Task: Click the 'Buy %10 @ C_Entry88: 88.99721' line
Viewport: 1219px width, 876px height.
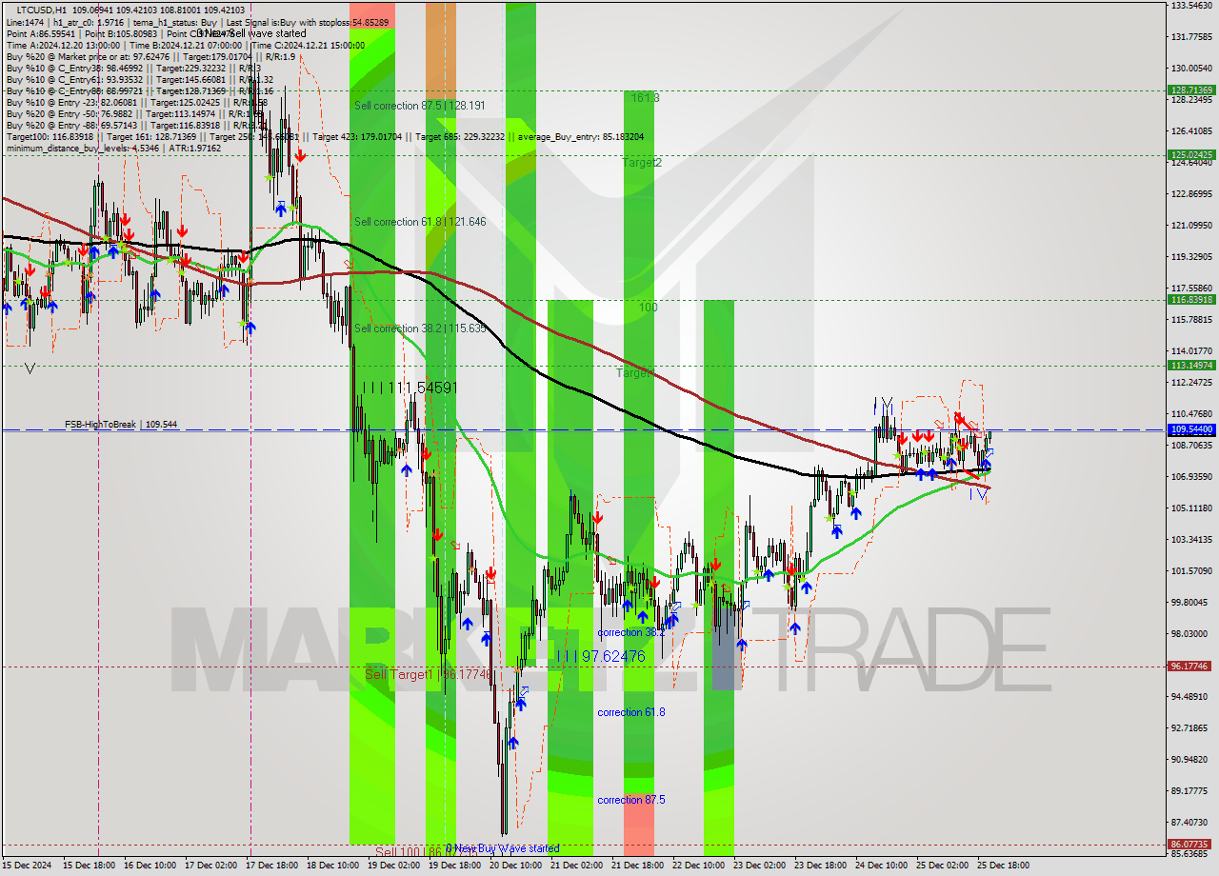Action: point(140,91)
